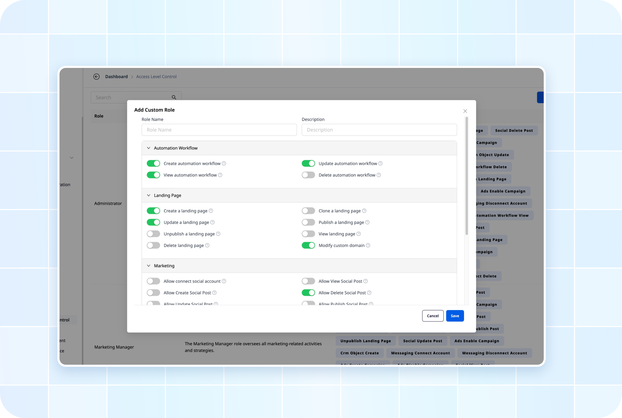Image resolution: width=622 pixels, height=418 pixels.
Task: Collapse the Landing Page section
Action: [149, 195]
